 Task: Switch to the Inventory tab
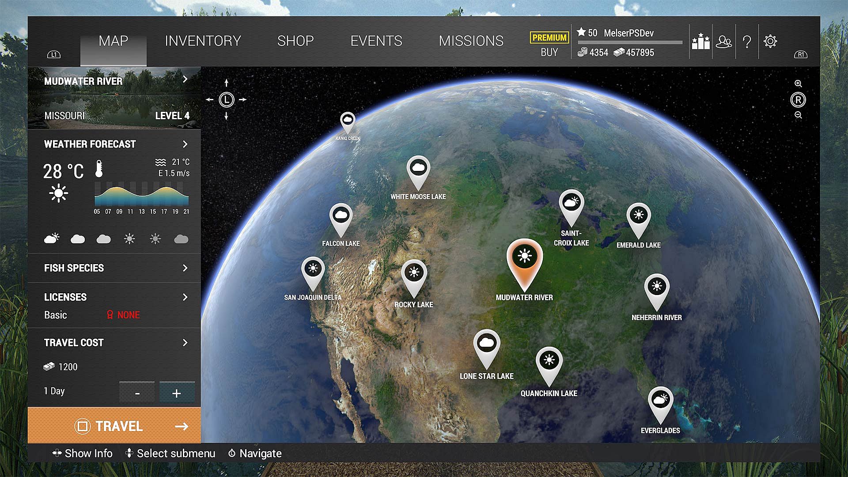(203, 41)
